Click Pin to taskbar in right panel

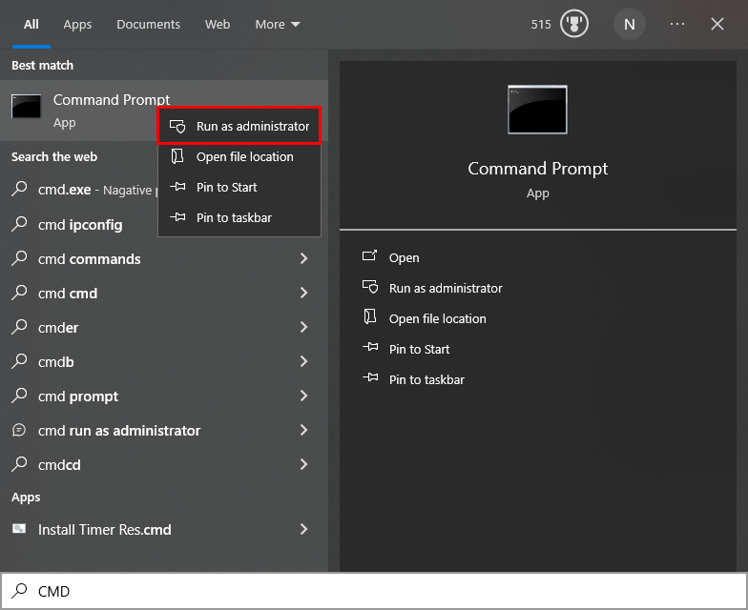[426, 379]
